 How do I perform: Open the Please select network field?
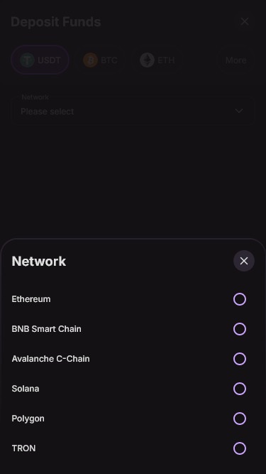click(x=133, y=109)
